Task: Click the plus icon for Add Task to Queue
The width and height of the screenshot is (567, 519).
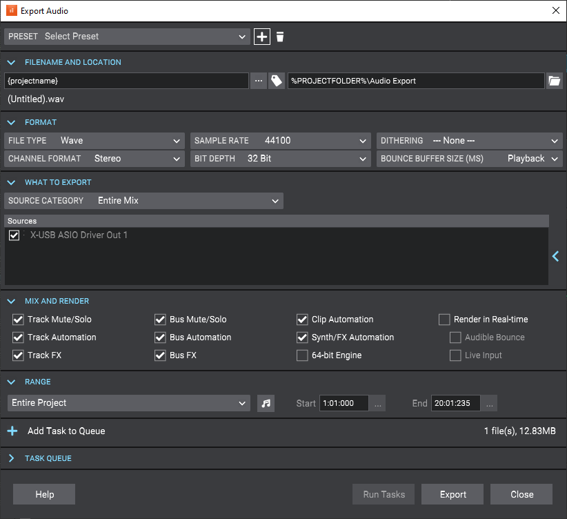Action: click(x=12, y=431)
